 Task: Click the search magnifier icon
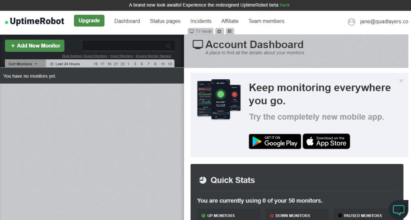pyautogui.click(x=168, y=46)
